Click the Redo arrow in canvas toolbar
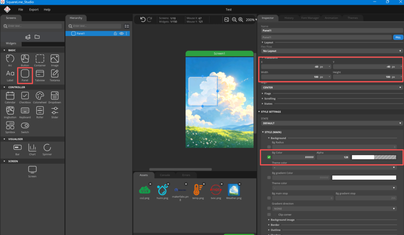 pyautogui.click(x=149, y=19)
